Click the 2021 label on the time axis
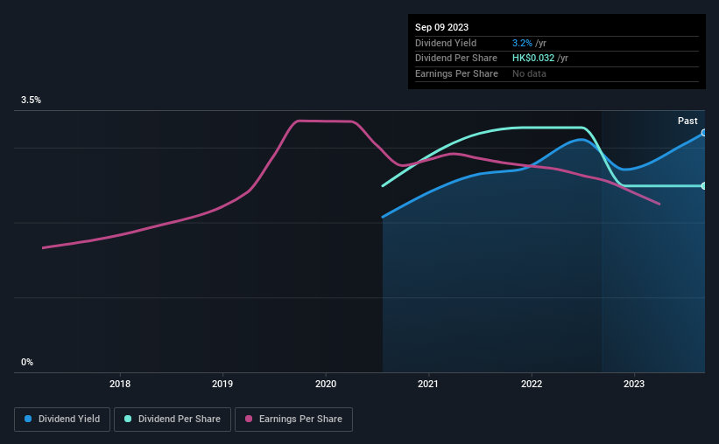The height and width of the screenshot is (444, 719). click(x=428, y=384)
